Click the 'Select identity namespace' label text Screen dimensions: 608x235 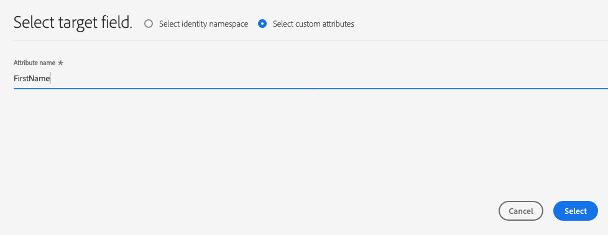click(203, 24)
